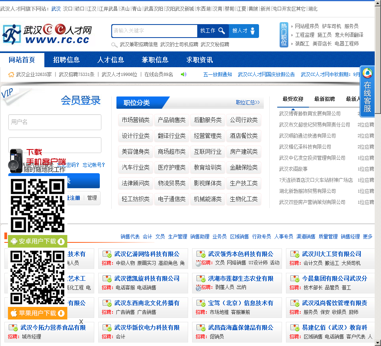Open 武汉CC人才网国庆放假公告 announcement
The image size is (381, 346).
[x=266, y=74]
